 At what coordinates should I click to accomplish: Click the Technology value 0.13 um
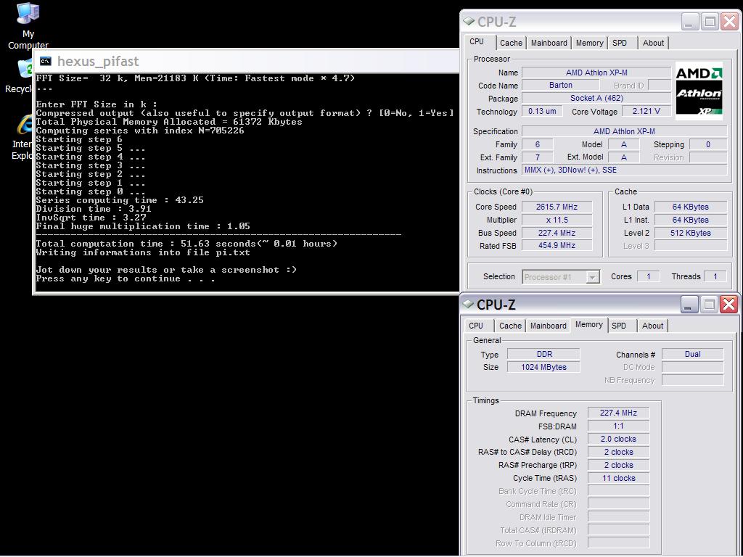[x=542, y=111]
